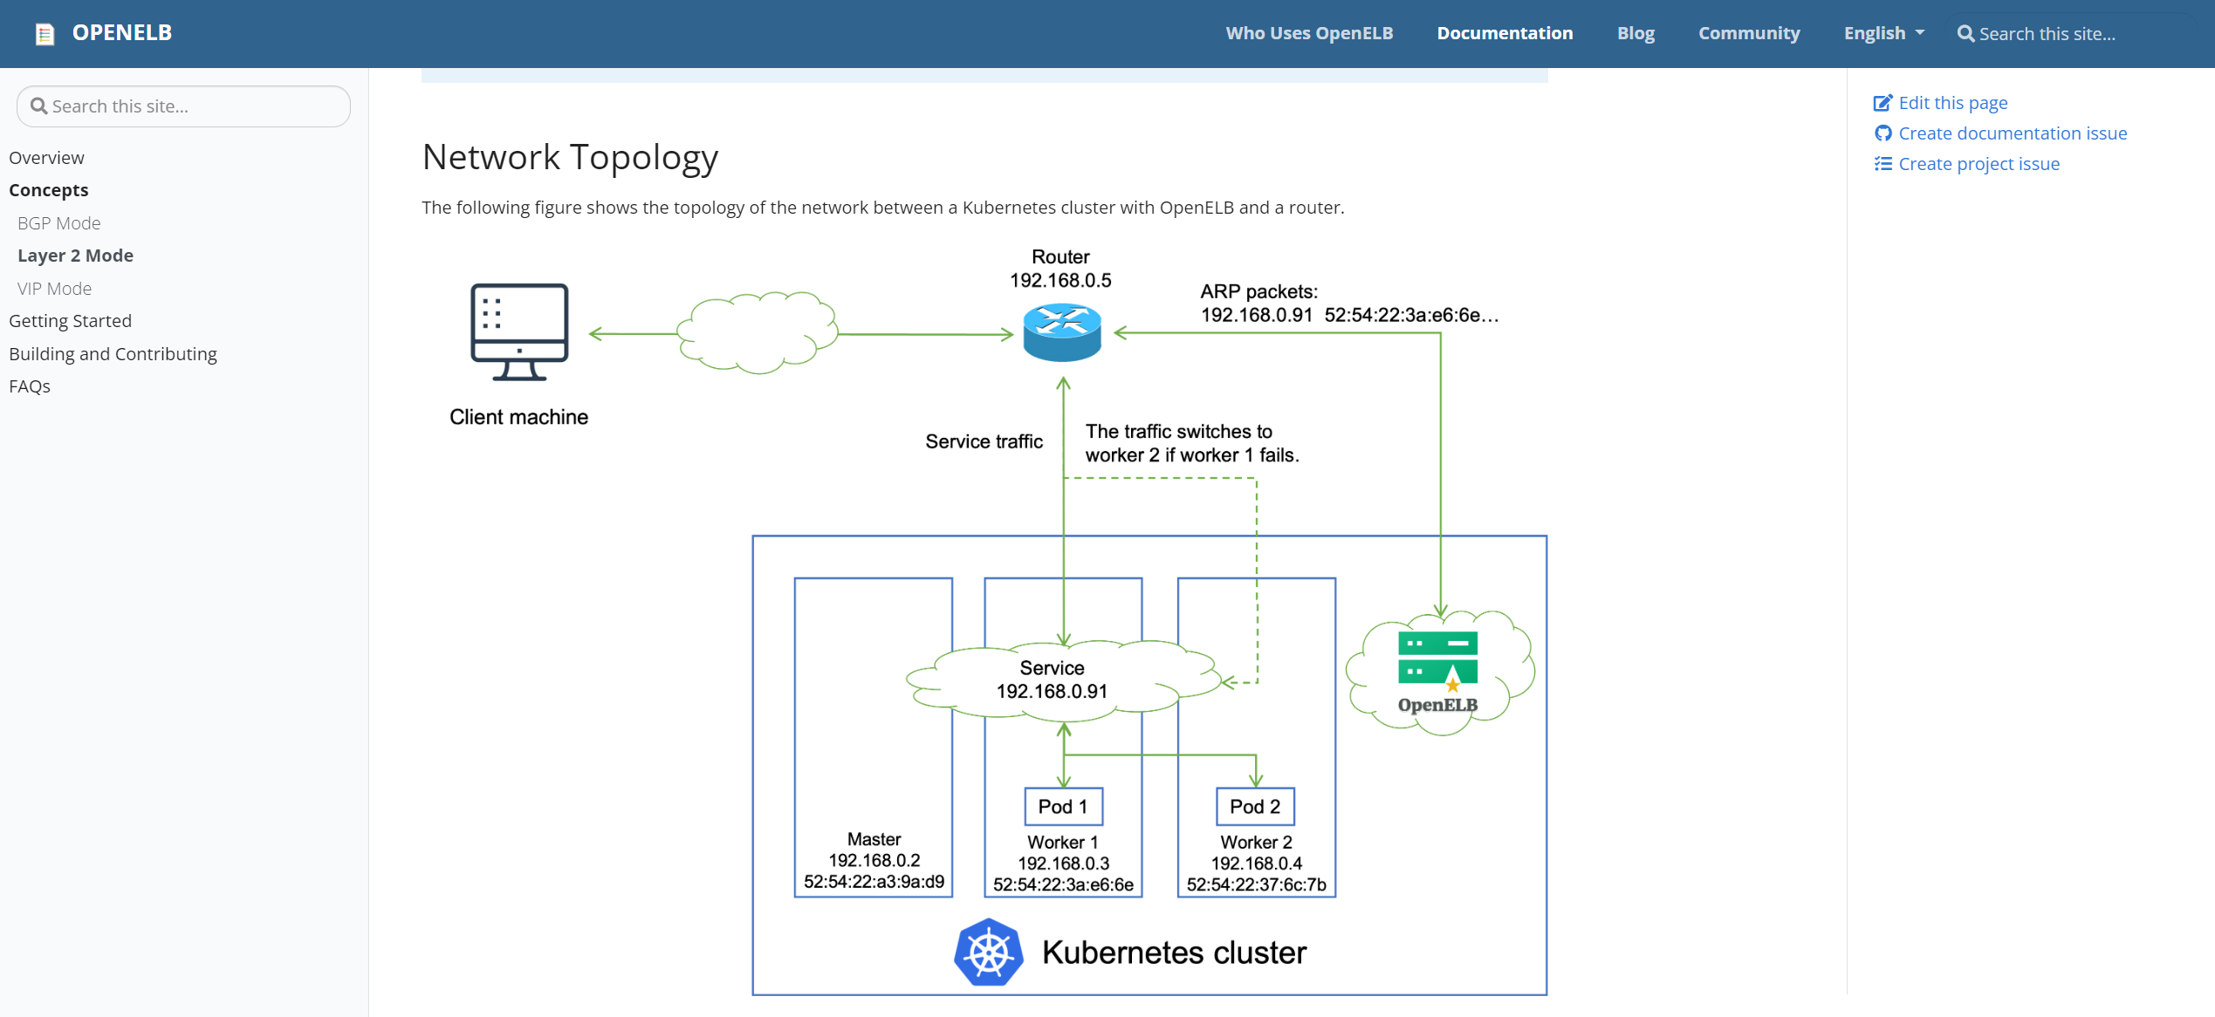Expand the Getting Started sidebar section
This screenshot has height=1017, width=2215.
[x=69, y=319]
